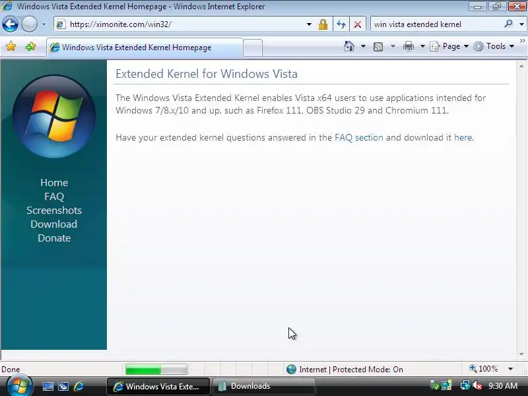528x396 pixels.
Task: Click the Windows Vista logo image
Action: coord(54,116)
